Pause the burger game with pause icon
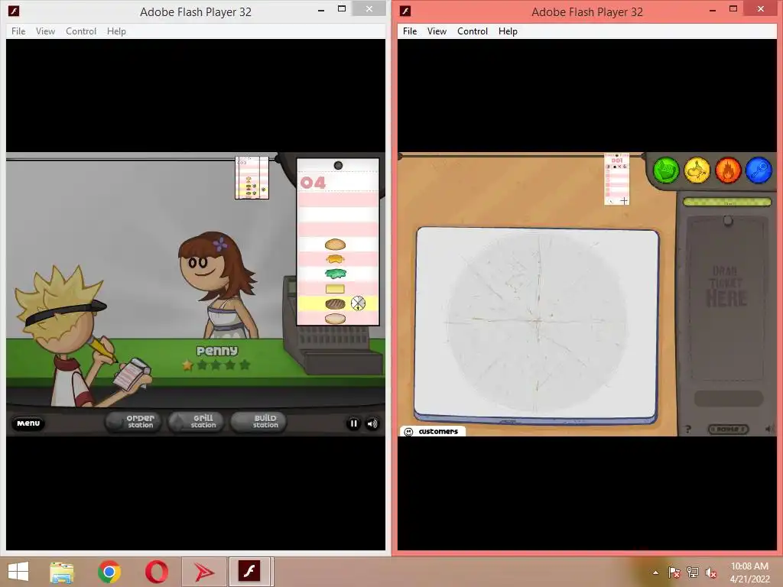This screenshot has height=587, width=783. click(353, 423)
